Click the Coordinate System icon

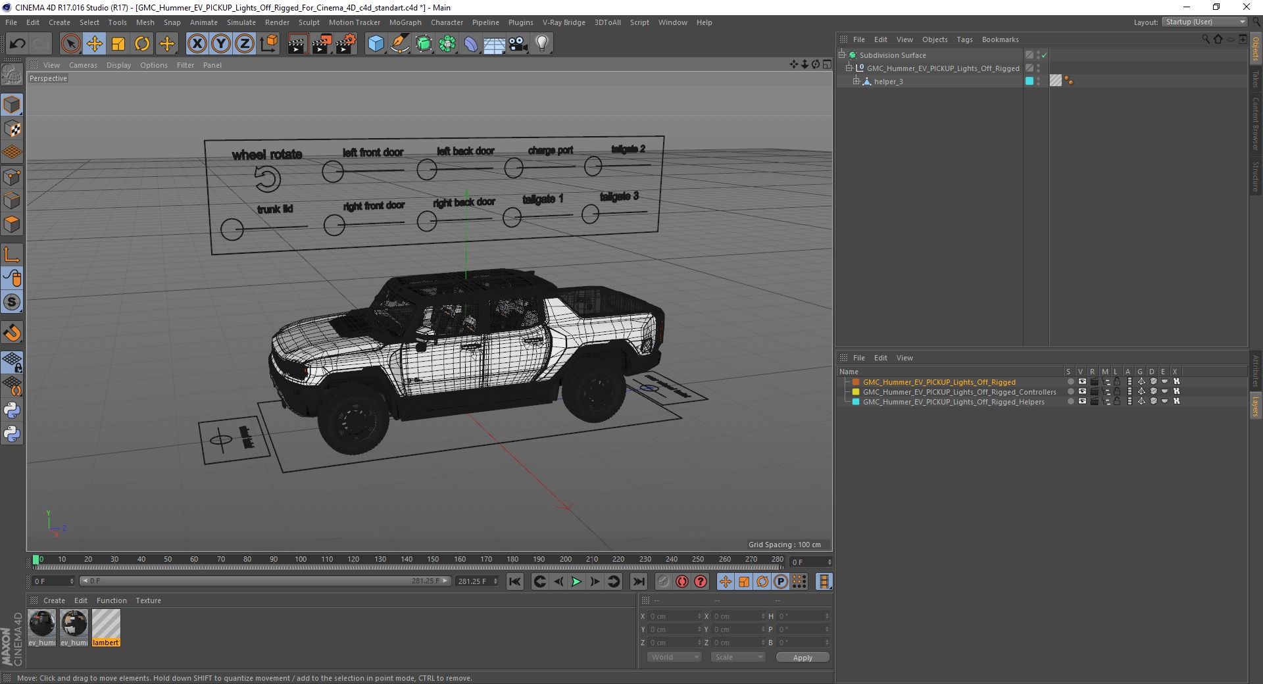coord(268,43)
